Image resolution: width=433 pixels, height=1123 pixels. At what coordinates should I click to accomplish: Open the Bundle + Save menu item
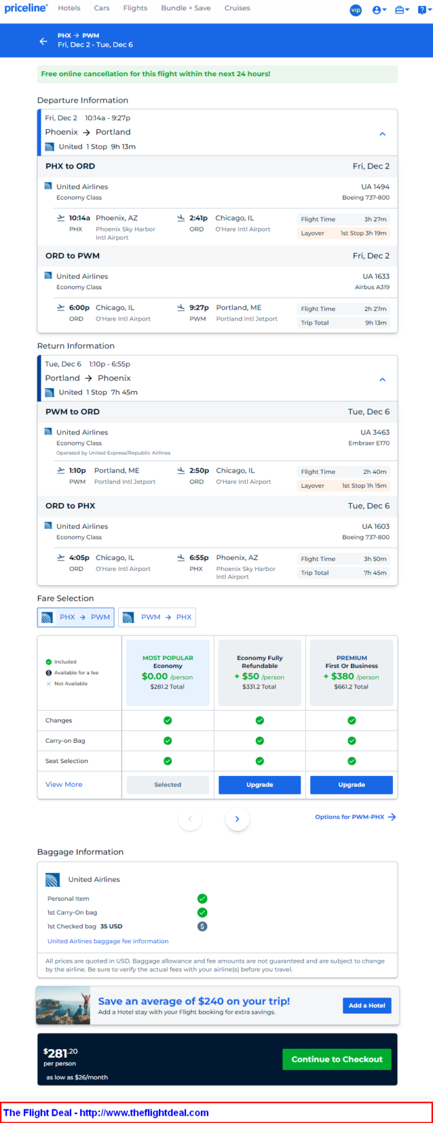[186, 8]
